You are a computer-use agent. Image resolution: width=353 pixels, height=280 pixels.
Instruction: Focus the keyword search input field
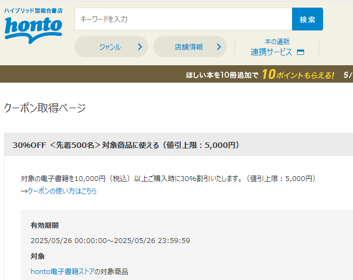click(183, 19)
